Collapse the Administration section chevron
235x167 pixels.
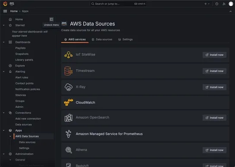pos(4,154)
